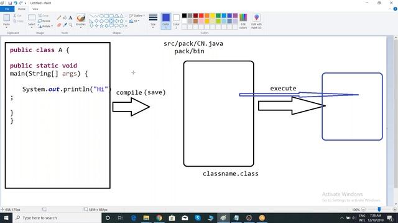Click the ribbon help question mark
Image resolution: width=398 pixels, height=223 pixels.
point(396,9)
